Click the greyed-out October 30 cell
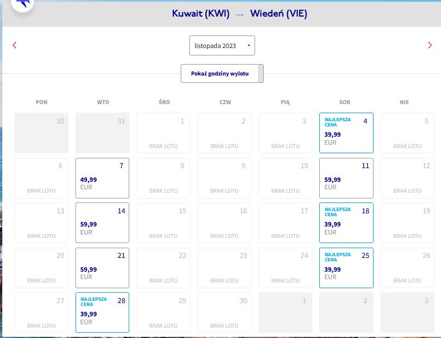The height and width of the screenshot is (338, 441). coord(42,133)
